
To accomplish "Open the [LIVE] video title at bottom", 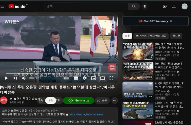I will point(169,123).
